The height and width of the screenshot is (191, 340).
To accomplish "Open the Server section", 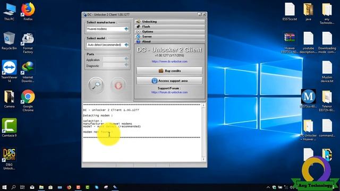I will [x=170, y=37].
